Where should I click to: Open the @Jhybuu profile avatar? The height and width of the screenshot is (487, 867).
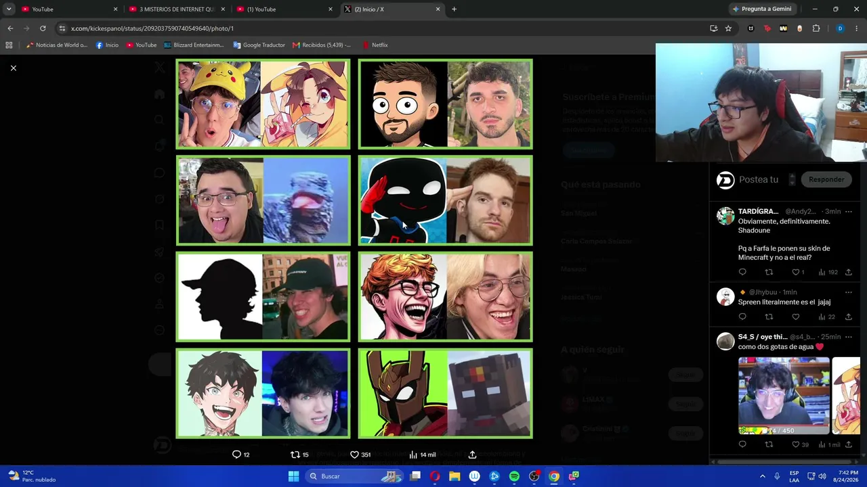[725, 296]
